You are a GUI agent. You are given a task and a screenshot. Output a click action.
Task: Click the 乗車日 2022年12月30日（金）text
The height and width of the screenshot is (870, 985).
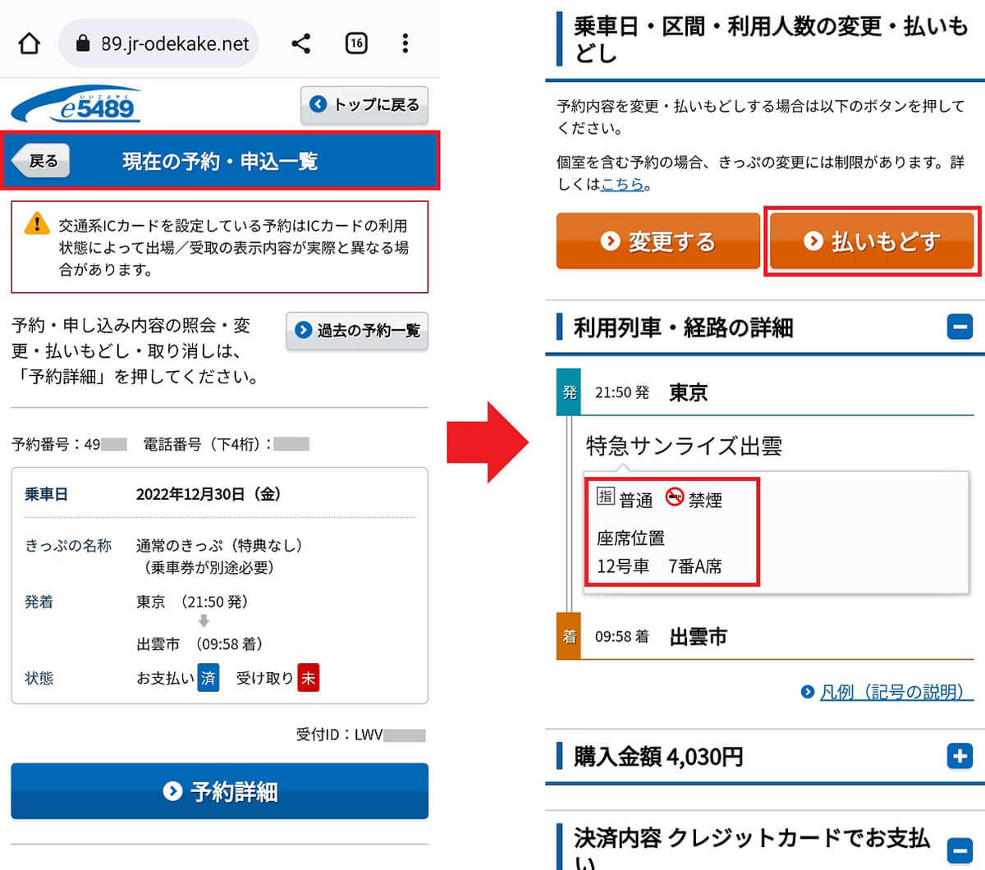point(209,494)
